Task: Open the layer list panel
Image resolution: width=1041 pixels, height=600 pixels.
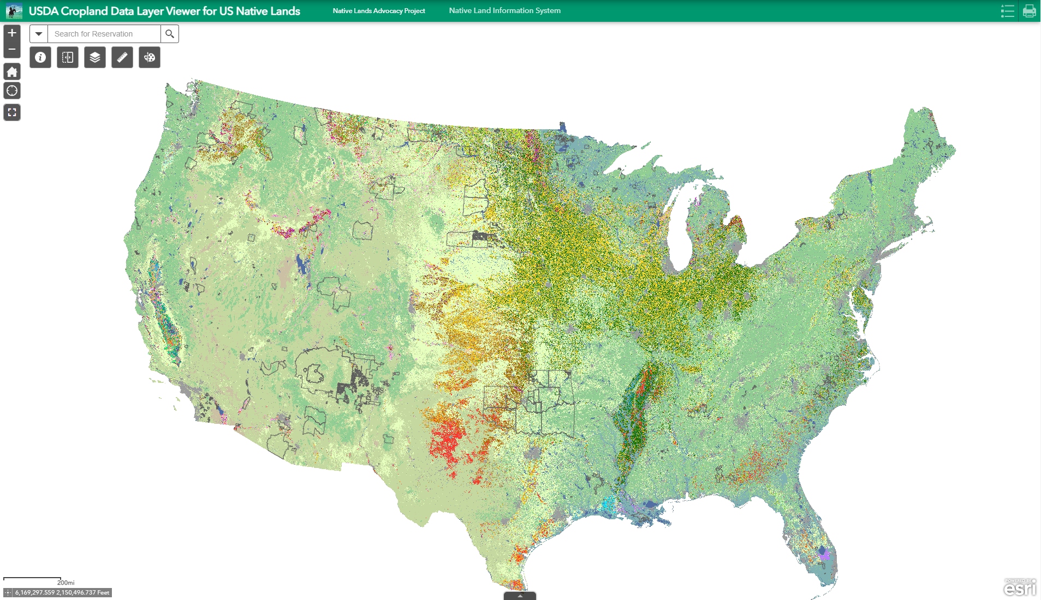Action: [x=95, y=57]
